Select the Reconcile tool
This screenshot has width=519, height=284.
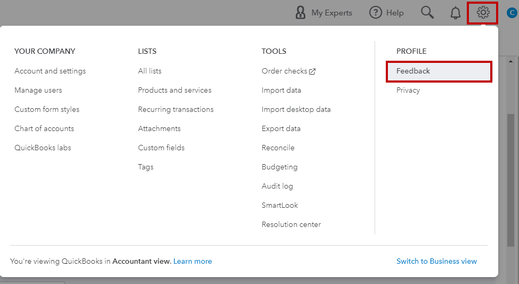(x=278, y=148)
